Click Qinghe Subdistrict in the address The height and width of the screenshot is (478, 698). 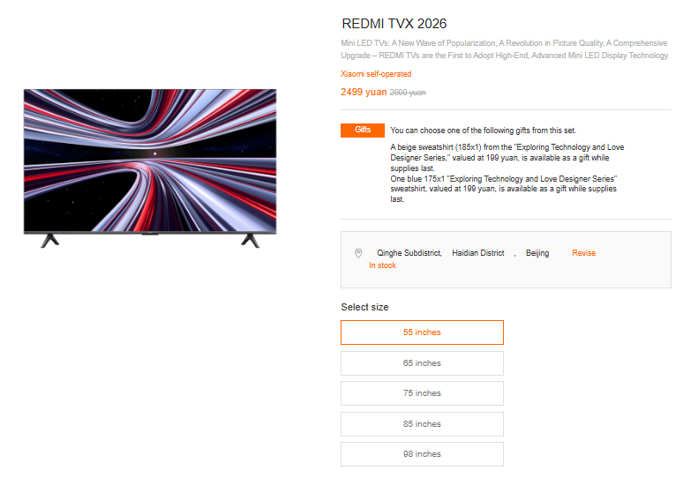[x=409, y=253]
